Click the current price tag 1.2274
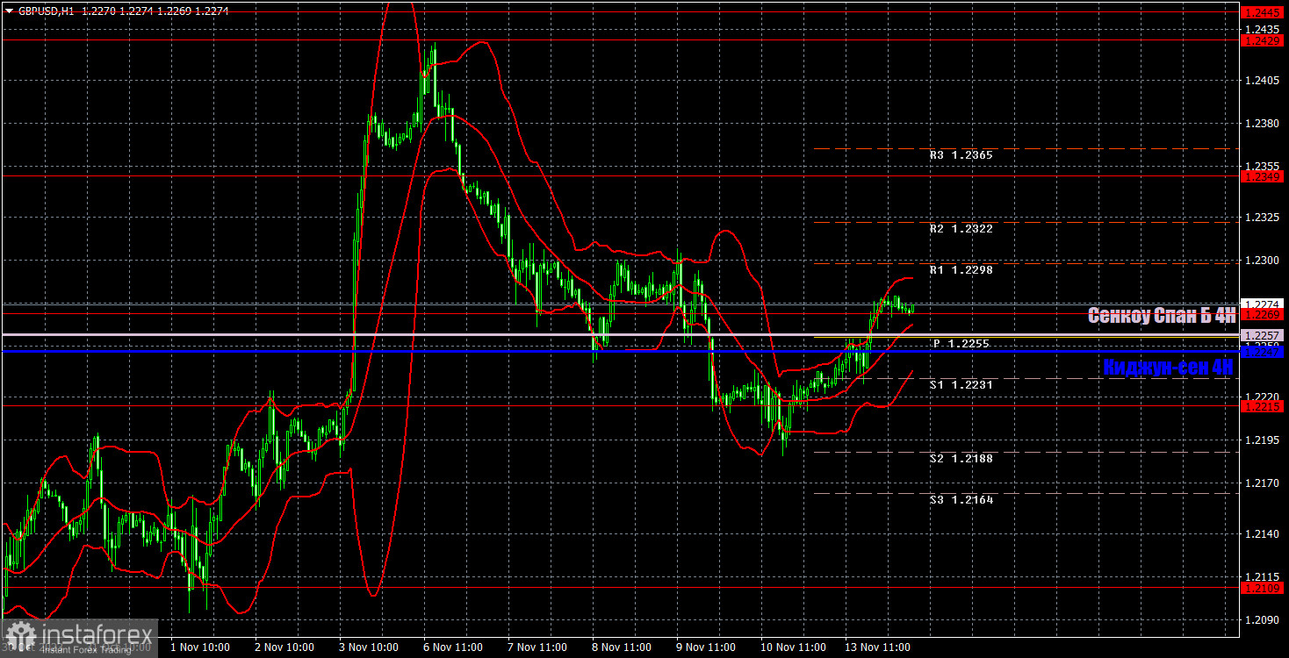1289x658 pixels. (x=1264, y=304)
